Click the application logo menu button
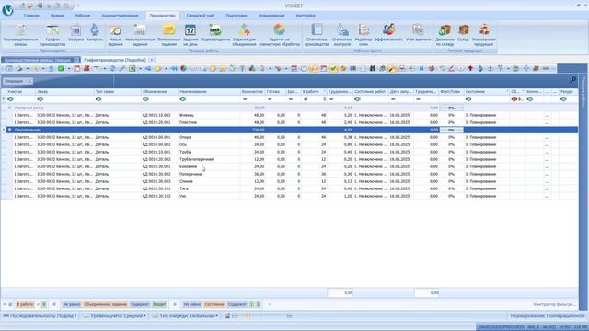The height and width of the screenshot is (331, 589). (7, 10)
